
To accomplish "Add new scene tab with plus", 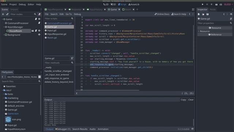I will [x=137, y=10].
